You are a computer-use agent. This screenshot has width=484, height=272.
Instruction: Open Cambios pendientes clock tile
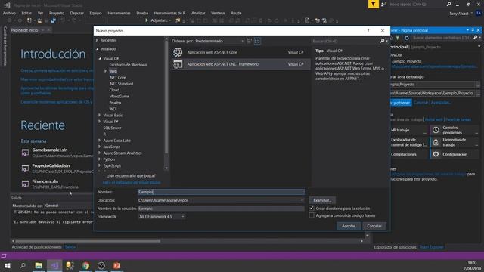455,130
